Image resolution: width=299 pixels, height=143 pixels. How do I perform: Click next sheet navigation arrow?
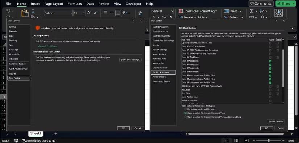[x=16, y=134]
